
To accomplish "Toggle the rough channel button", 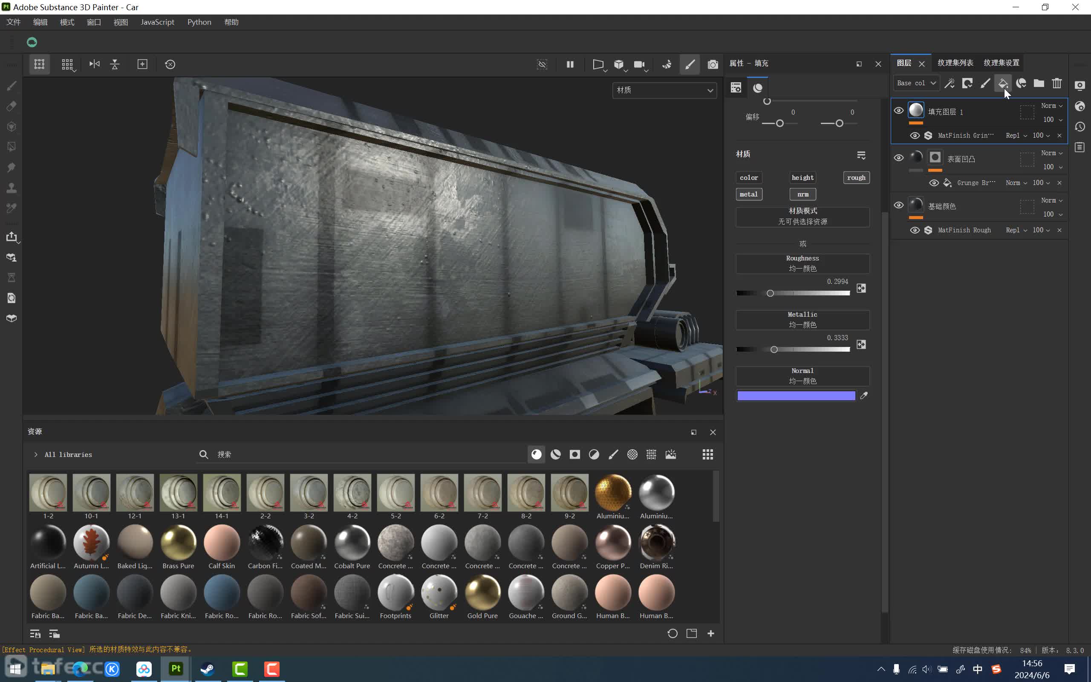I will click(856, 178).
